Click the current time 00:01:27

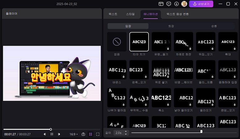coord(10,134)
